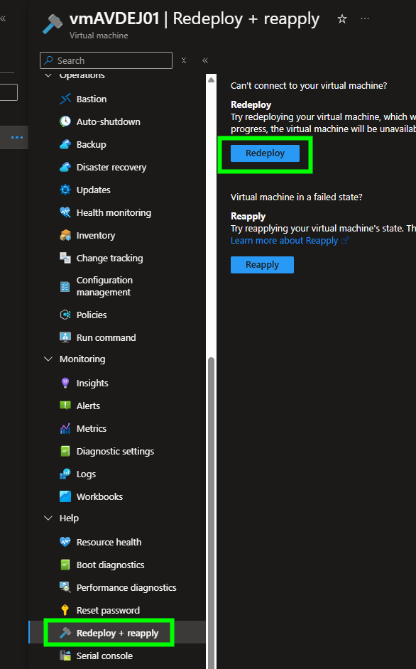Image resolution: width=416 pixels, height=669 pixels.
Task: Click the Resource health heart icon
Action: 65,542
